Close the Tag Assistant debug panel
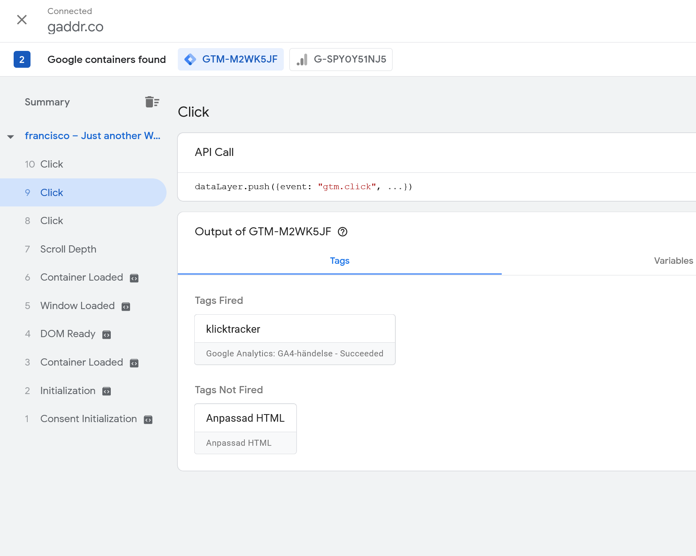 coord(22,20)
